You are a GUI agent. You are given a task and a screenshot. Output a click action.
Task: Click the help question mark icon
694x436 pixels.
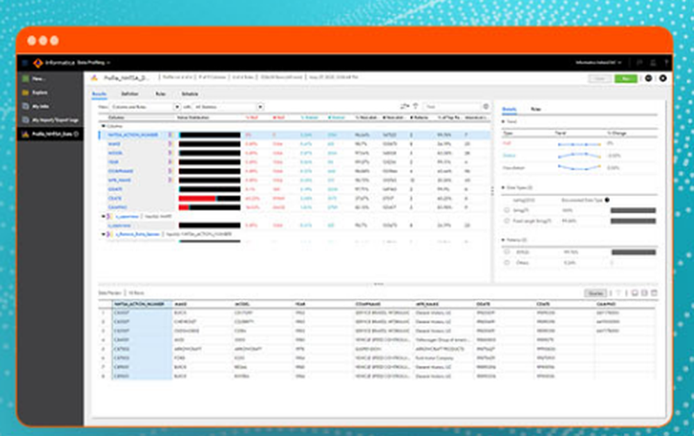(666, 63)
